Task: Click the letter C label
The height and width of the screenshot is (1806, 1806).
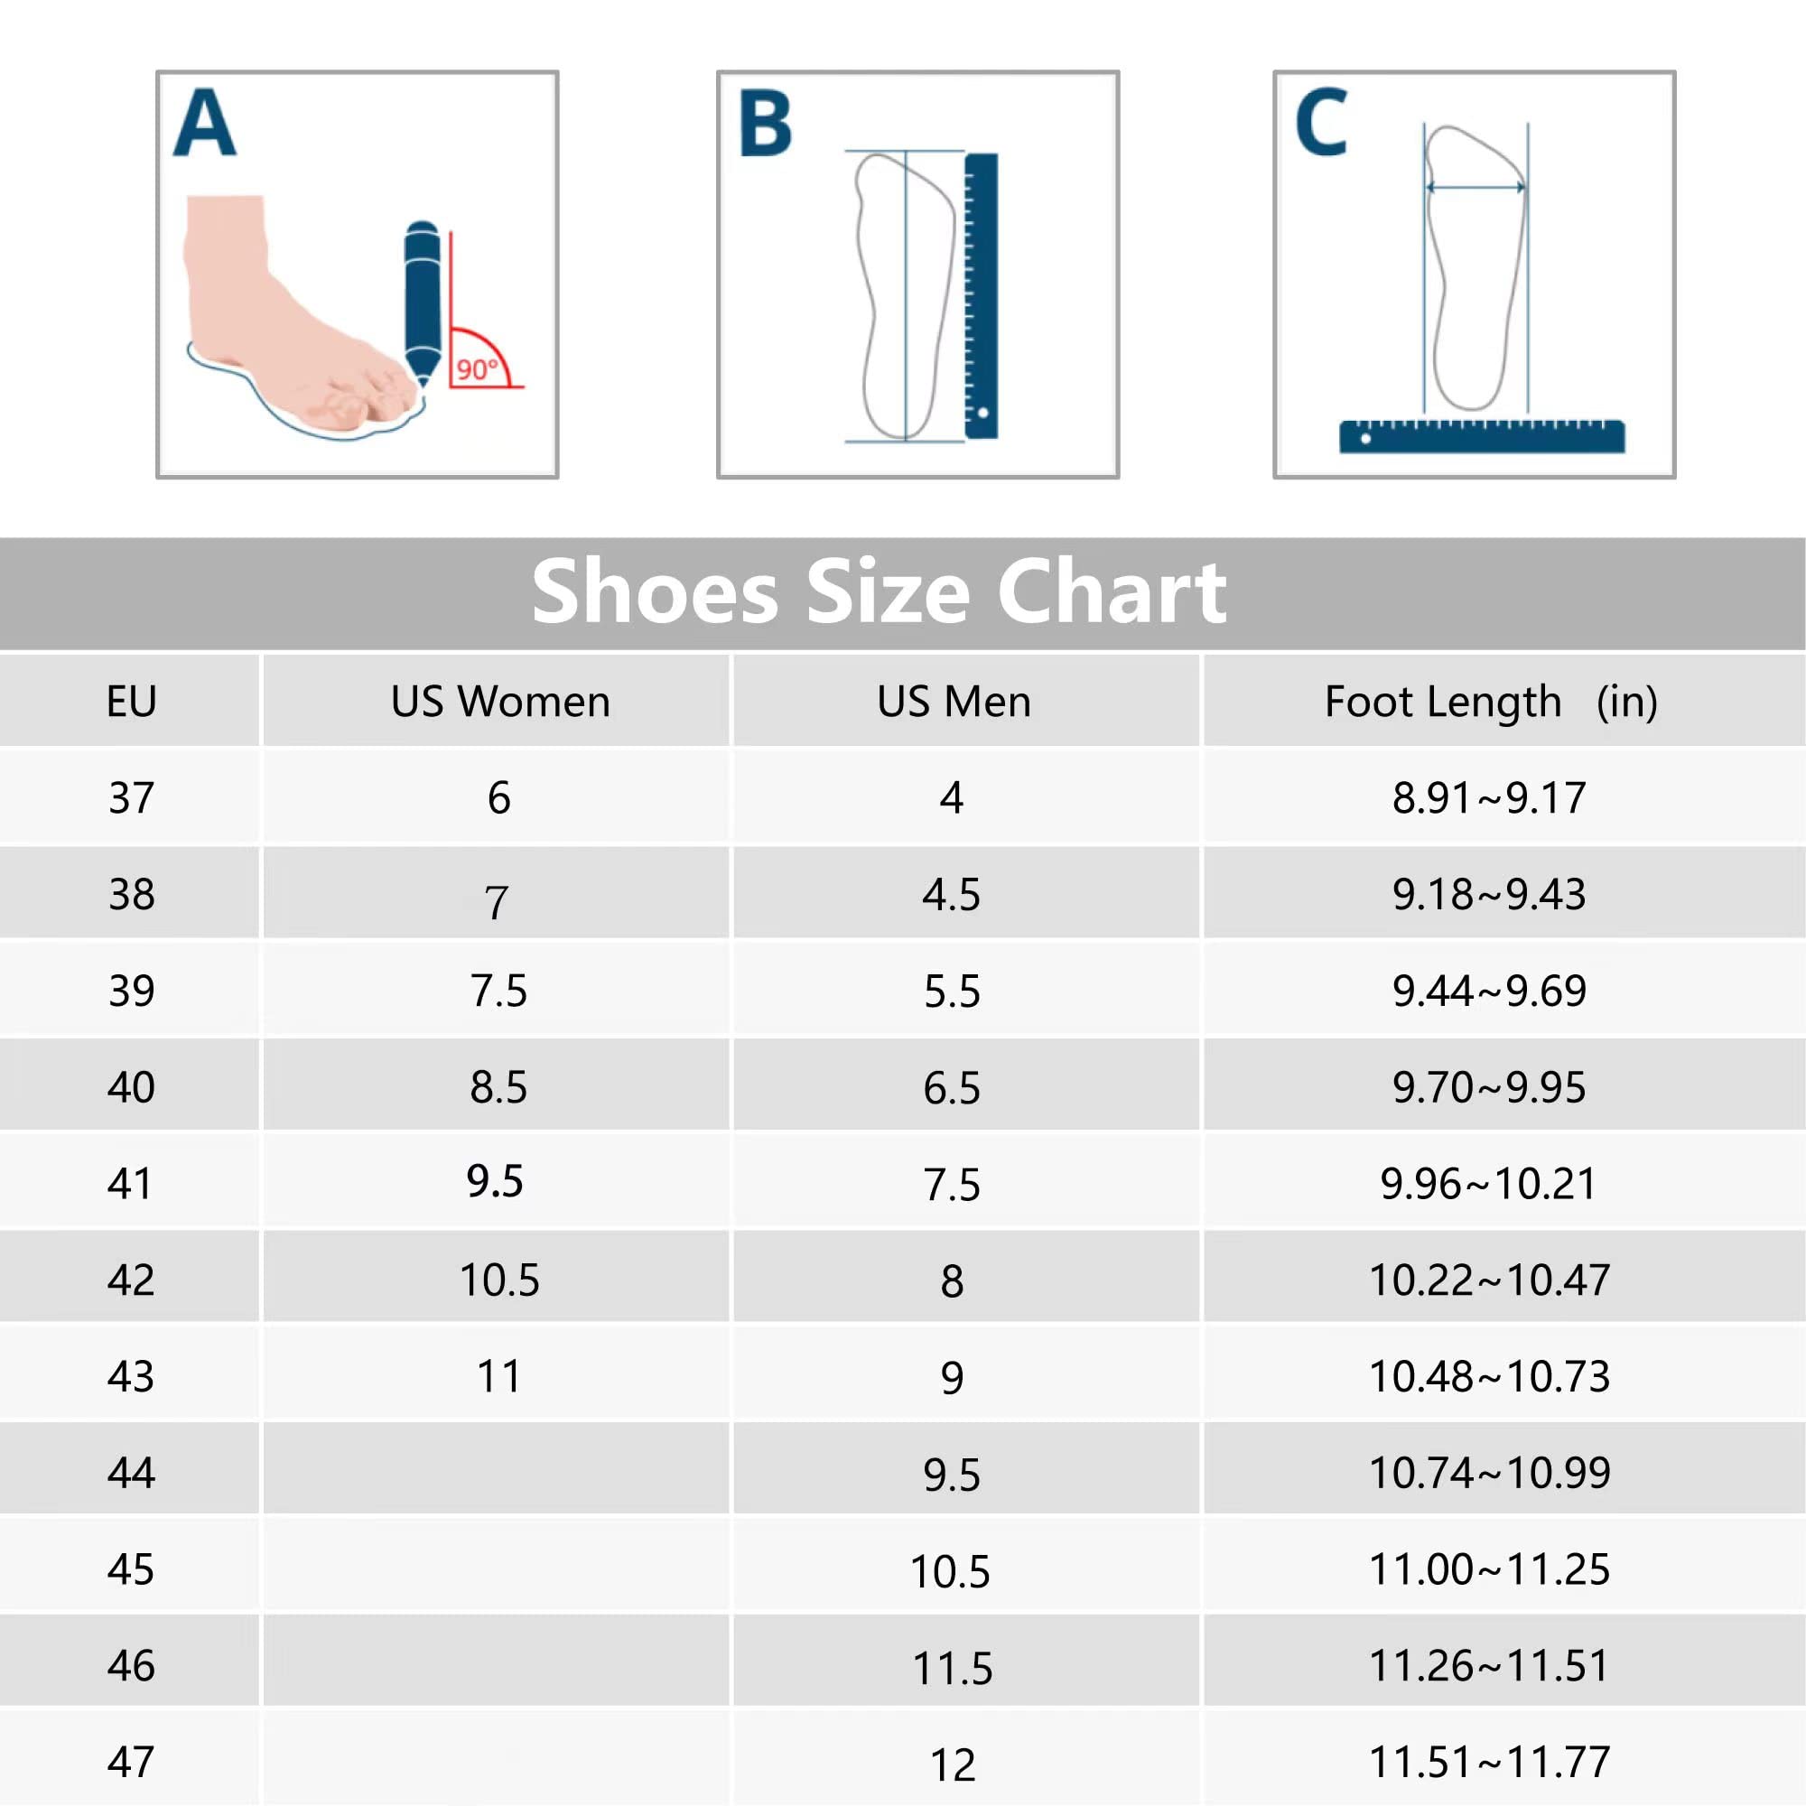Action: point(1321,123)
